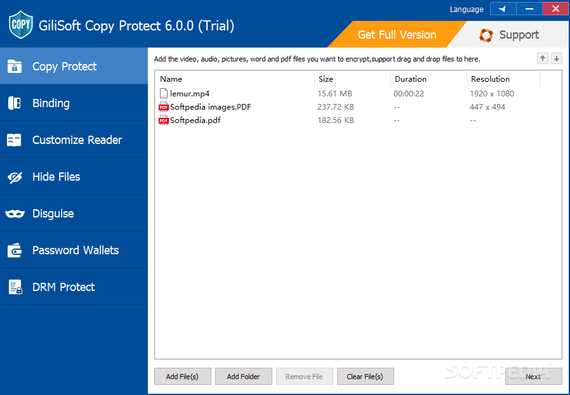Open Customize Reader section

(74, 139)
